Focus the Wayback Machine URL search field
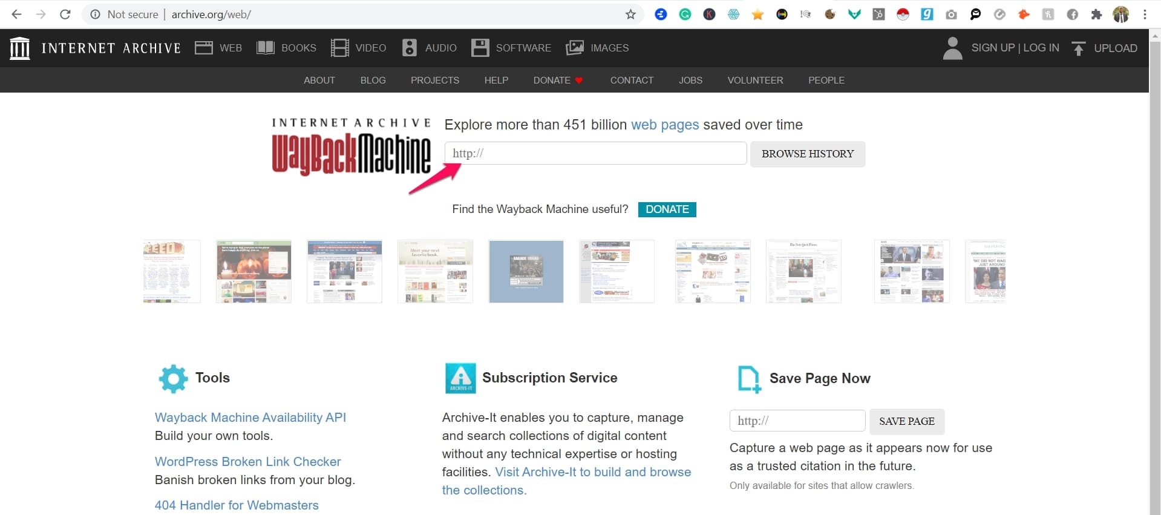The image size is (1161, 515). tap(595, 153)
